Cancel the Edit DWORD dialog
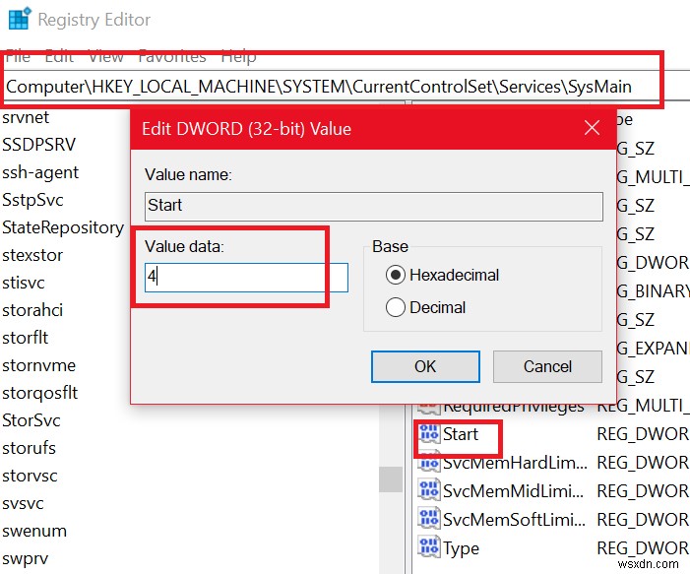This screenshot has height=574, width=690. point(547,366)
